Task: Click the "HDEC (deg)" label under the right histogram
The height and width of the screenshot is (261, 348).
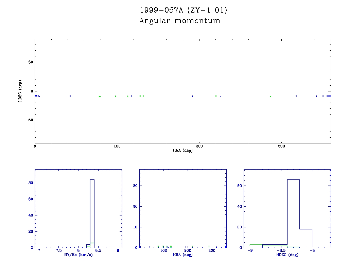Action: pyautogui.click(x=287, y=255)
